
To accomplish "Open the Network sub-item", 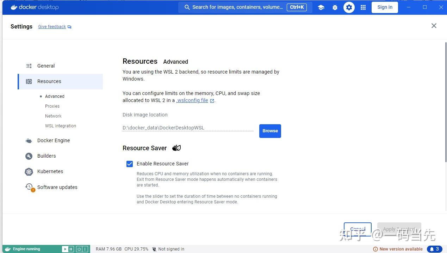I will pos(53,116).
